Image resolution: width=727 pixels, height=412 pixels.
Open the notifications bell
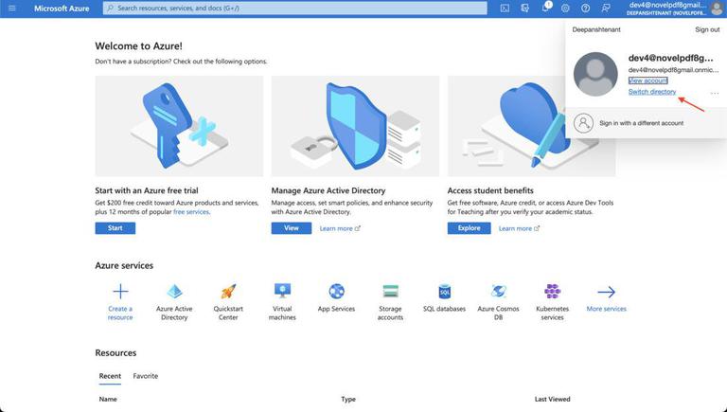(545, 8)
